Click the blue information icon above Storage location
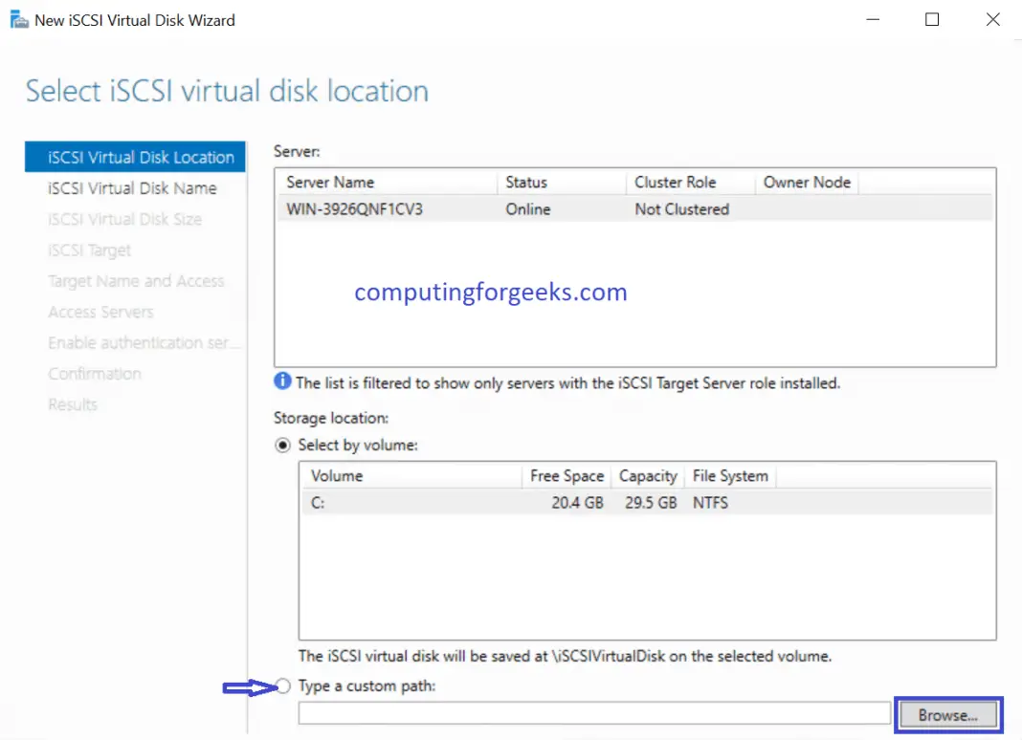The width and height of the screenshot is (1022, 740). tap(282, 381)
